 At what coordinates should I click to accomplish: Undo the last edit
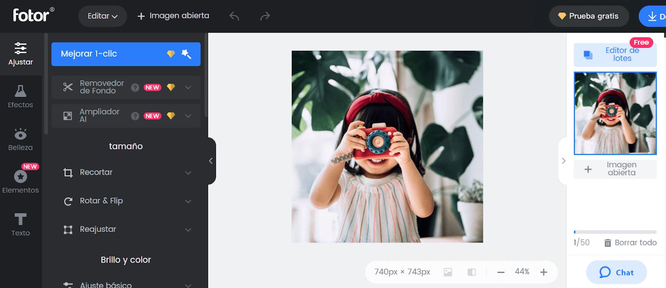coord(234,16)
